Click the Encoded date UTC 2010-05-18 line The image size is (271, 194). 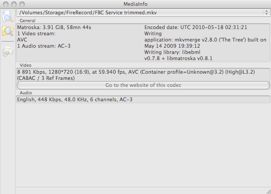pos(196,28)
